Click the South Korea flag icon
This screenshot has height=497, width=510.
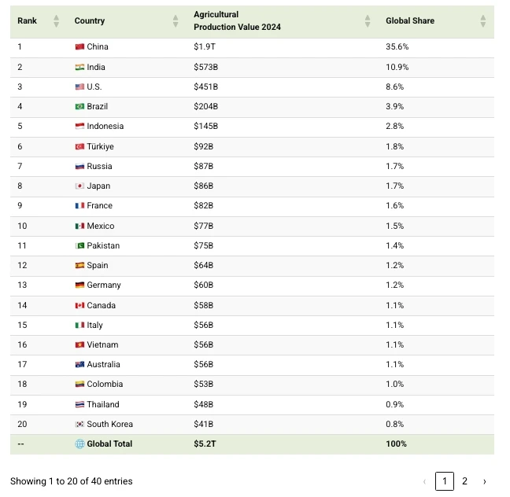click(x=79, y=424)
